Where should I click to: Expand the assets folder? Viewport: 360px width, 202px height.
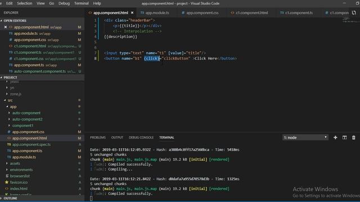coord(7,163)
